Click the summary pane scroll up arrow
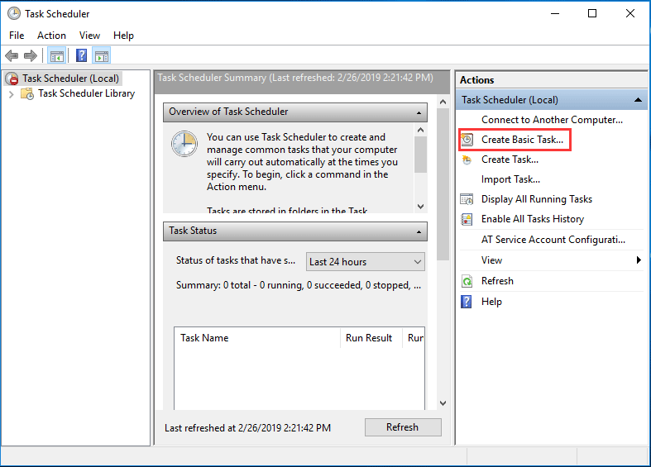The image size is (651, 467). click(443, 102)
